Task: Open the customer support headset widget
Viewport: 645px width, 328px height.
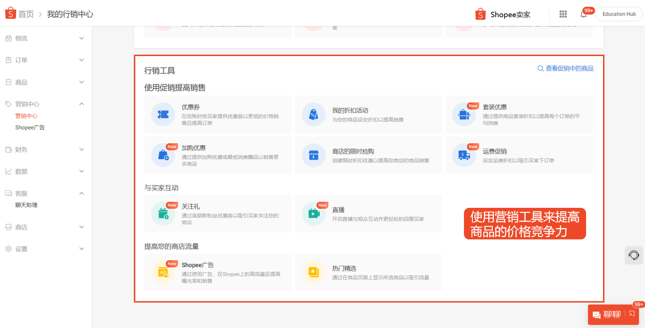Action: tap(634, 255)
